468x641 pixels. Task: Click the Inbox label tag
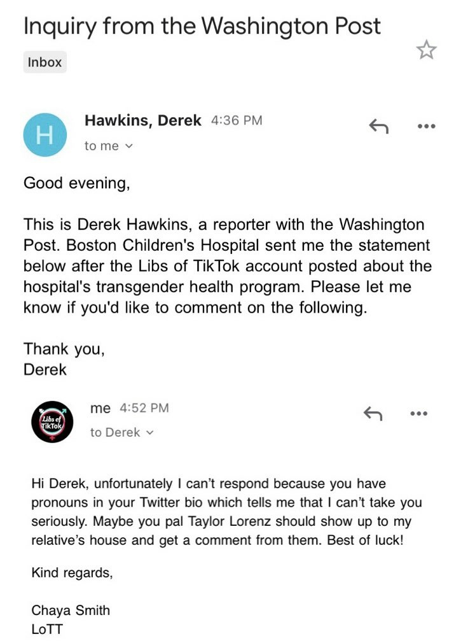pyautogui.click(x=45, y=62)
